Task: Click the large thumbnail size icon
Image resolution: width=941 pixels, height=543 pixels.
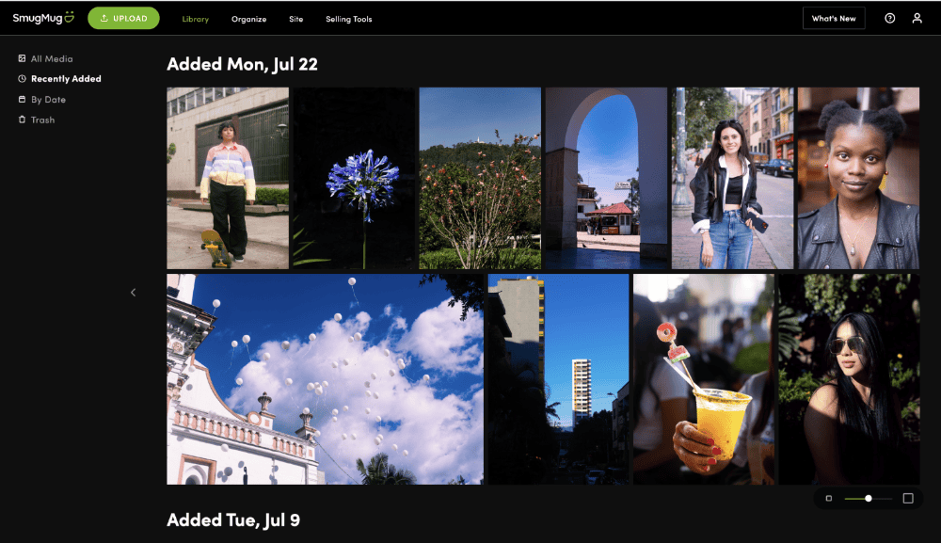Action: [x=908, y=499]
